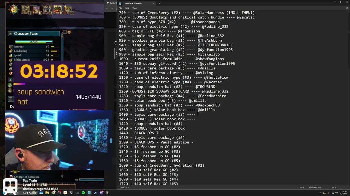Open Google Chrome from the taskbar
Image resolution: width=350 pixels, height=196 pixels.
(x=53, y=193)
